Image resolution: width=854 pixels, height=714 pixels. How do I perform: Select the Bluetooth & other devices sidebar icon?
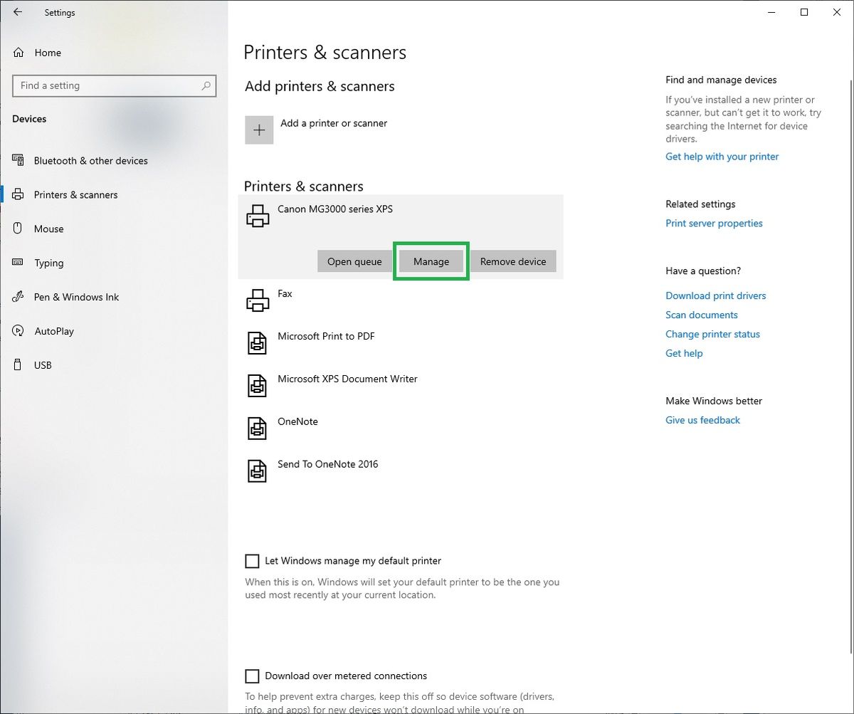pos(18,160)
